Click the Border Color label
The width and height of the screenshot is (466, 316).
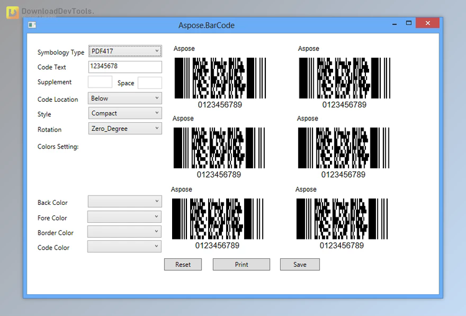point(55,233)
